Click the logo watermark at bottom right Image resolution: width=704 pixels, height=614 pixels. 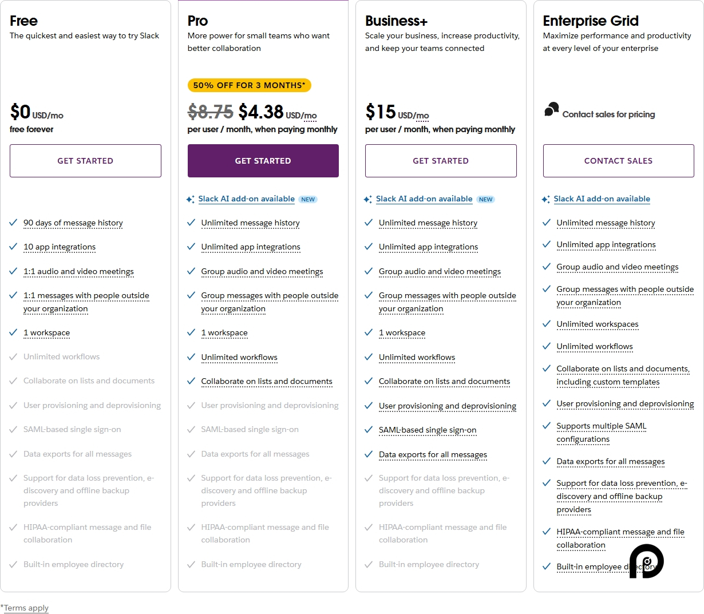pos(646,562)
